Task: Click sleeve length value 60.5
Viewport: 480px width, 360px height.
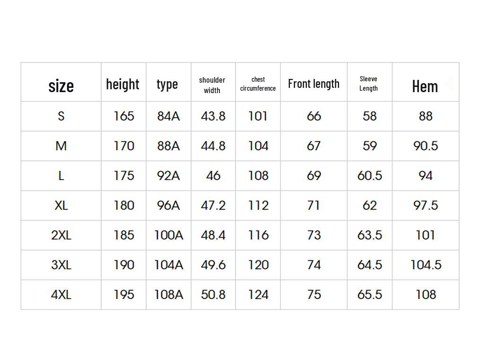Action: point(370,175)
